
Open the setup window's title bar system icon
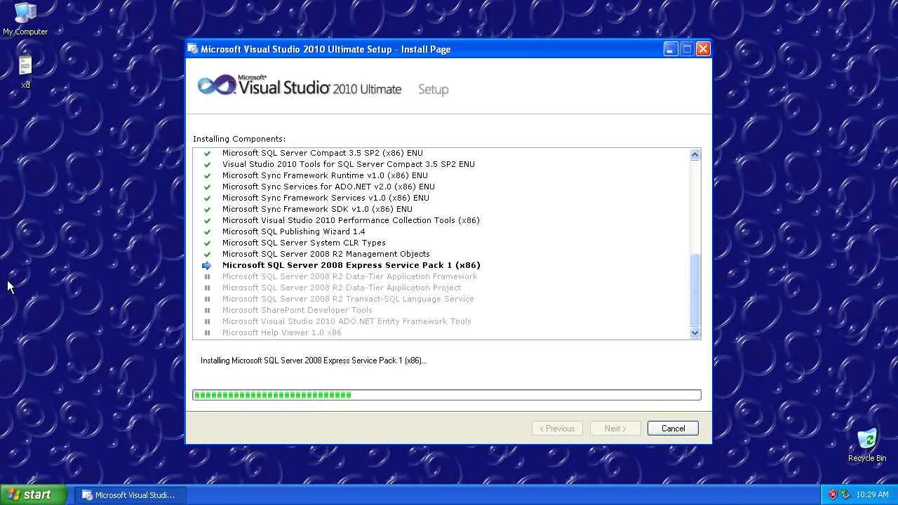point(193,49)
